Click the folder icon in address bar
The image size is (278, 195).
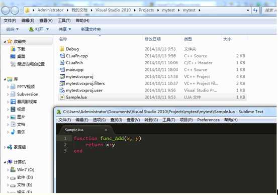tap(28, 10)
